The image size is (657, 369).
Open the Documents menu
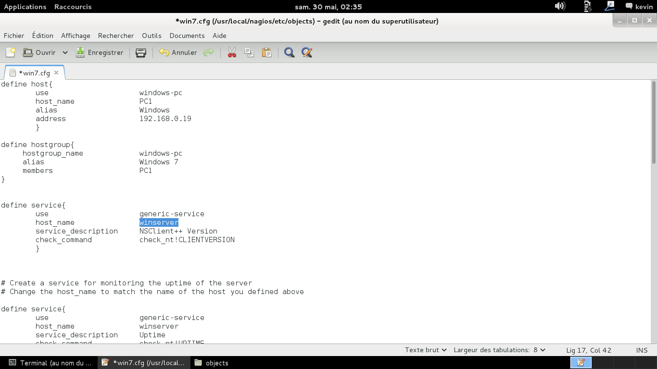point(187,36)
